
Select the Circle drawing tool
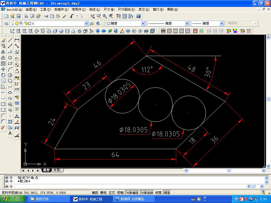10,75
